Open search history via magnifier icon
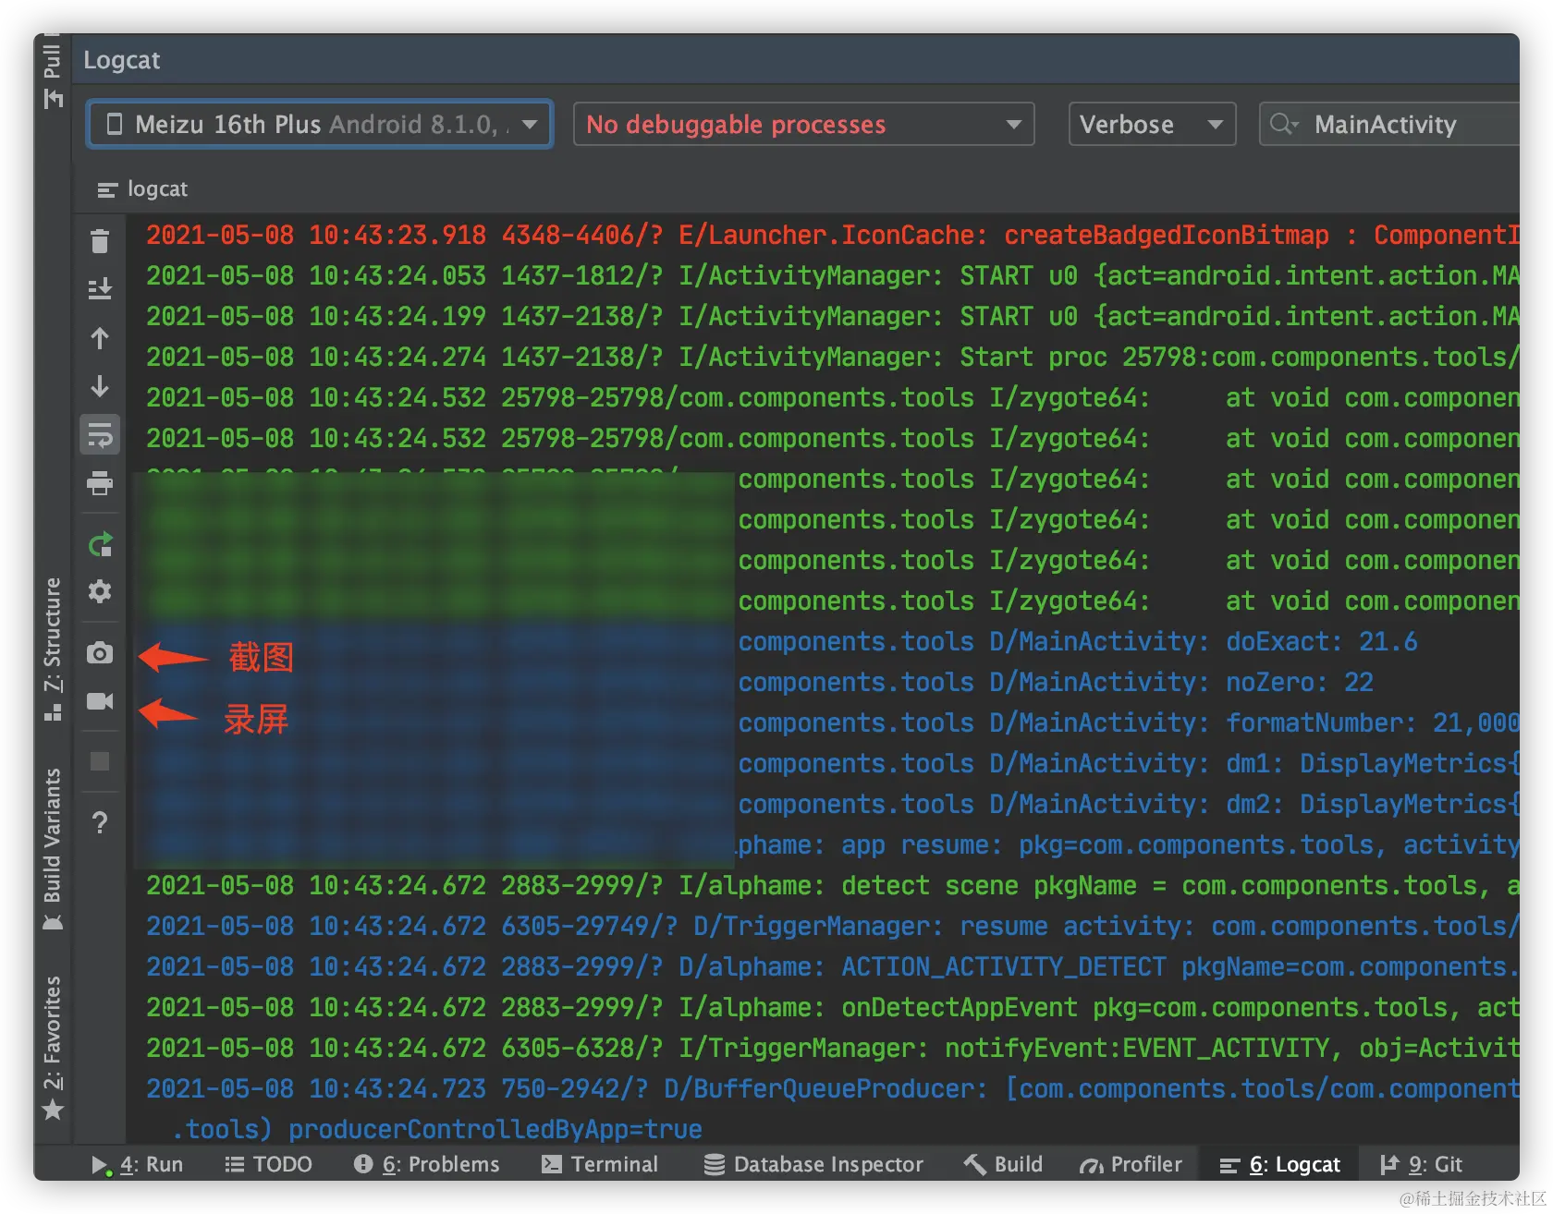 click(1284, 124)
